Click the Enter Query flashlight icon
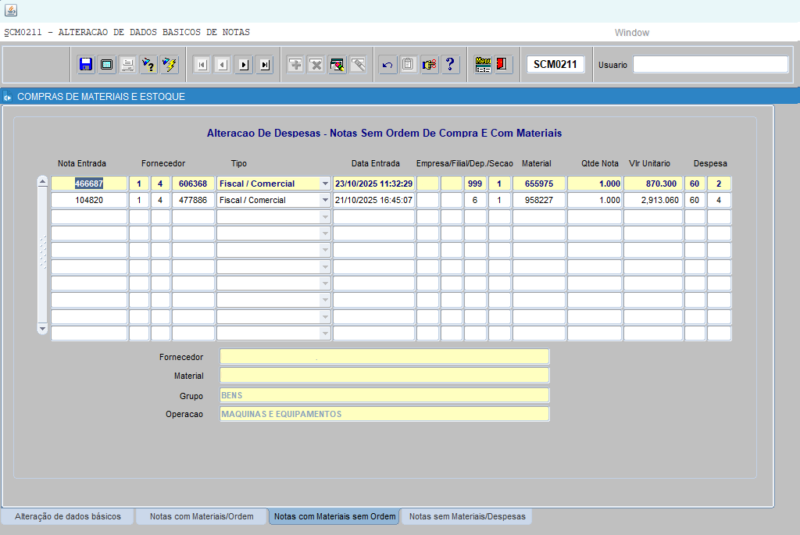Viewport: 800px width, 535px height. coord(148,65)
